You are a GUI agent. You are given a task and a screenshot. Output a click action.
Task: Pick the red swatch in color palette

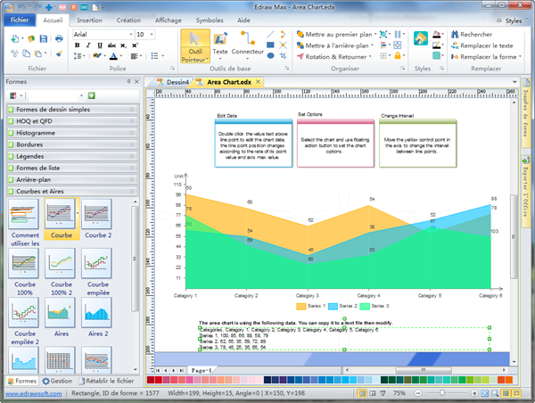[160, 381]
